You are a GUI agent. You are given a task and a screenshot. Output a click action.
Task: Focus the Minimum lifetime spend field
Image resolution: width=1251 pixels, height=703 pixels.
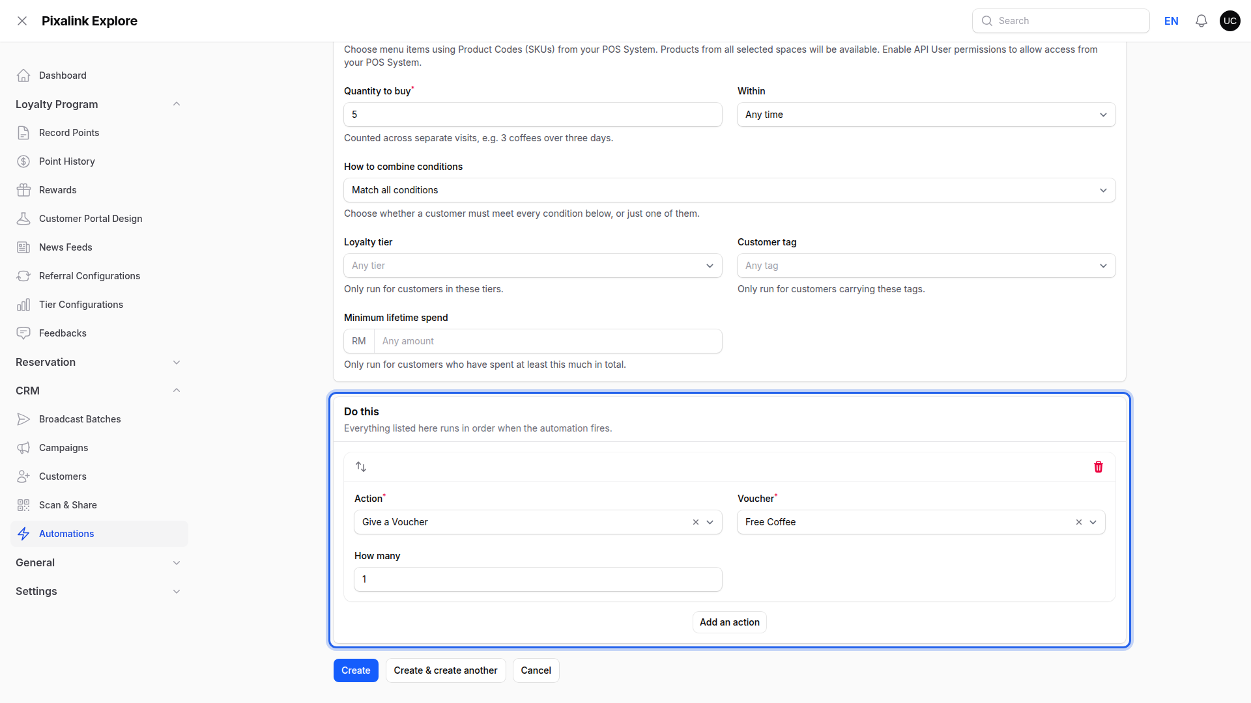pos(549,341)
